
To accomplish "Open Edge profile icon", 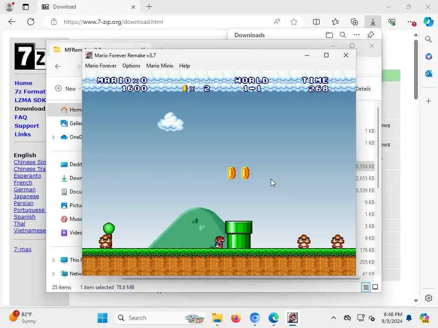I will click(x=10, y=7).
